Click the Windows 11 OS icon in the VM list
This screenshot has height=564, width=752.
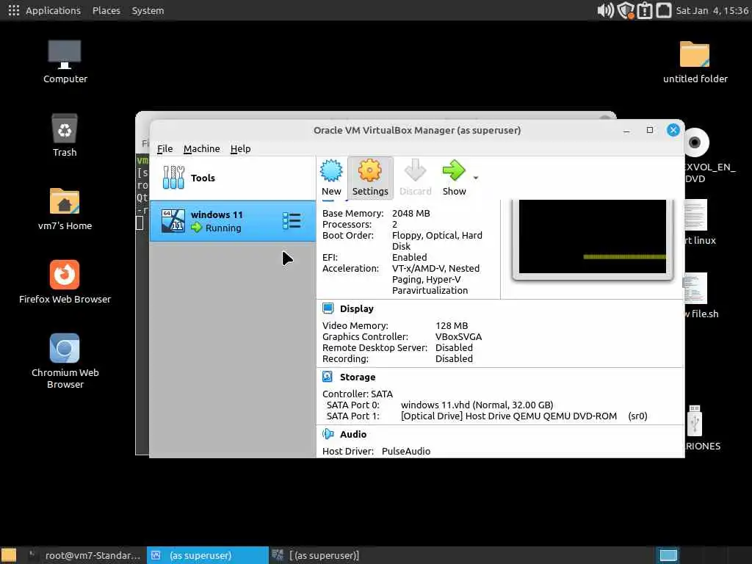tap(173, 221)
